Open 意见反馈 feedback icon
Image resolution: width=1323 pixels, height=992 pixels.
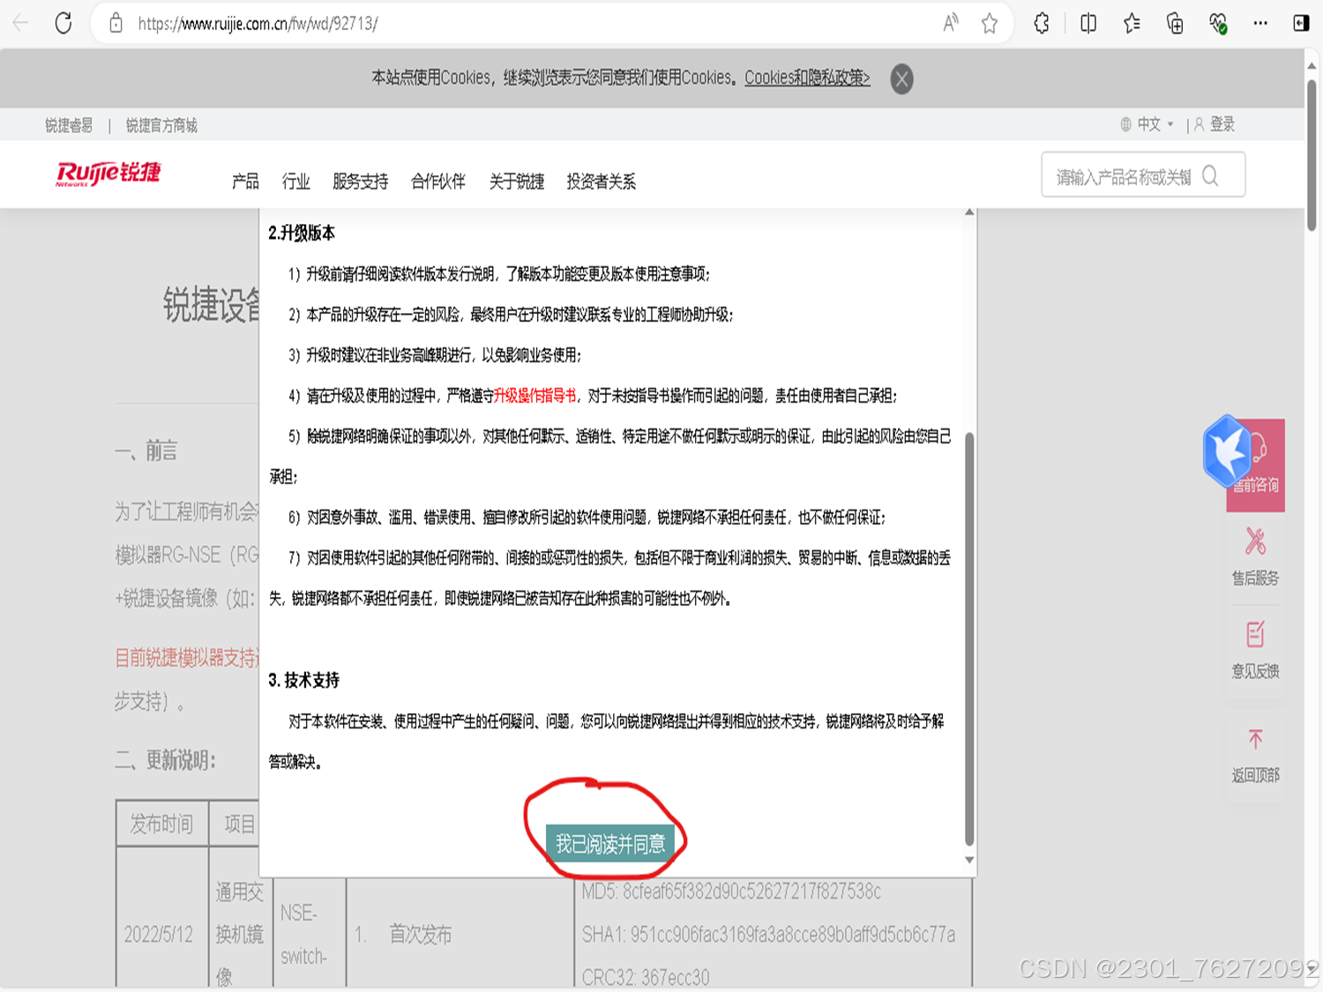pos(1255,649)
